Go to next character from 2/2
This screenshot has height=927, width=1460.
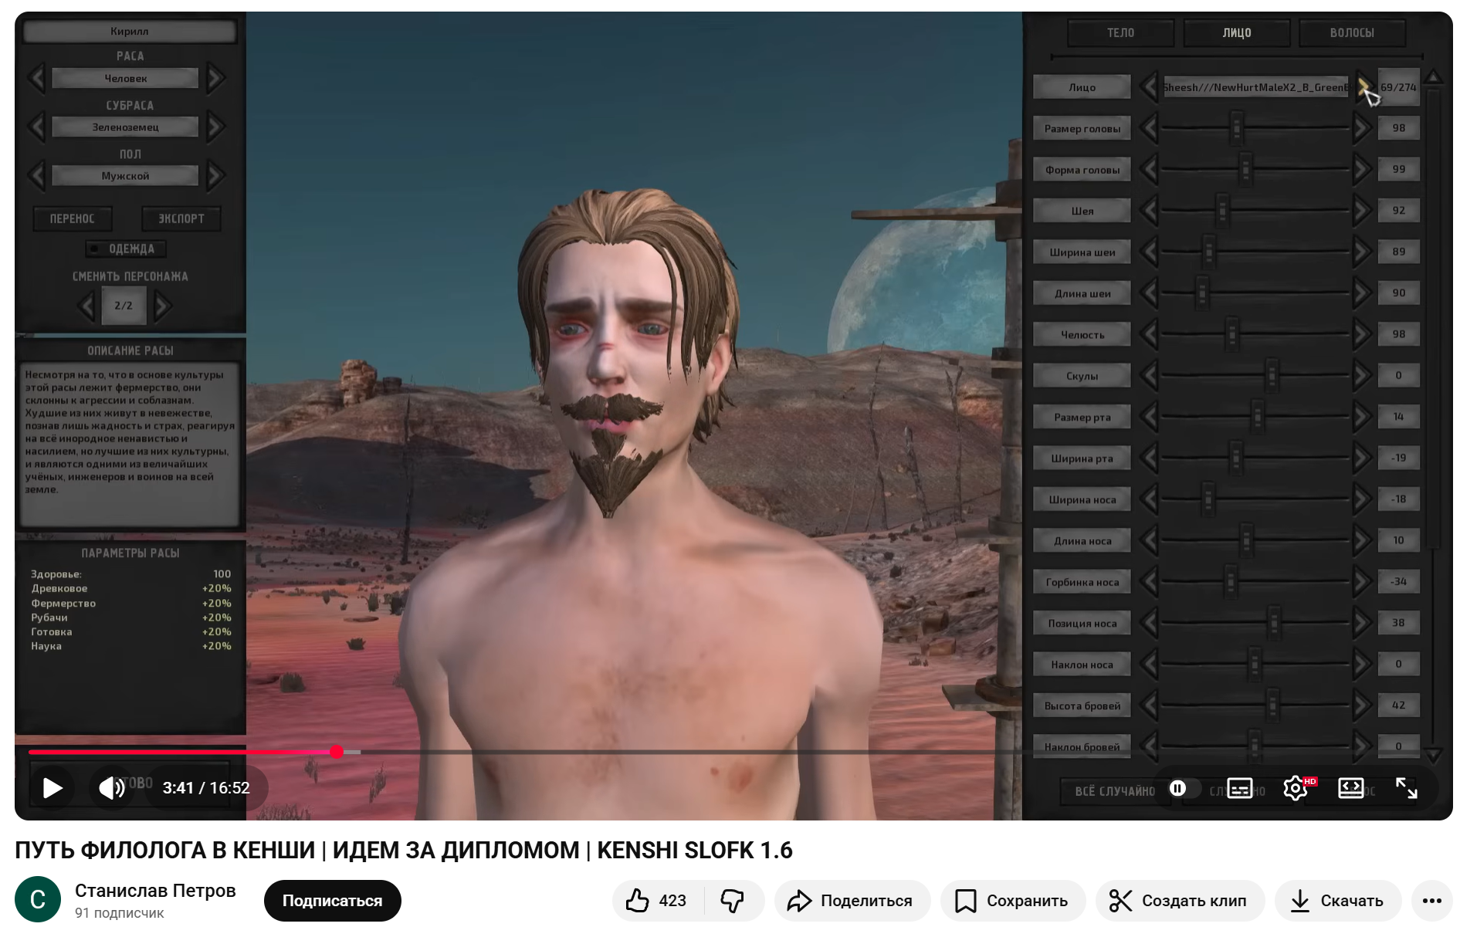[162, 306]
